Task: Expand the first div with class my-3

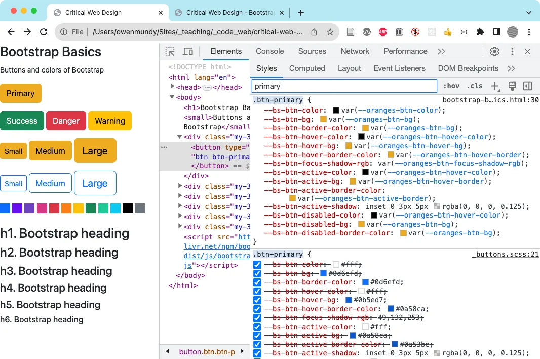Action: (180, 186)
